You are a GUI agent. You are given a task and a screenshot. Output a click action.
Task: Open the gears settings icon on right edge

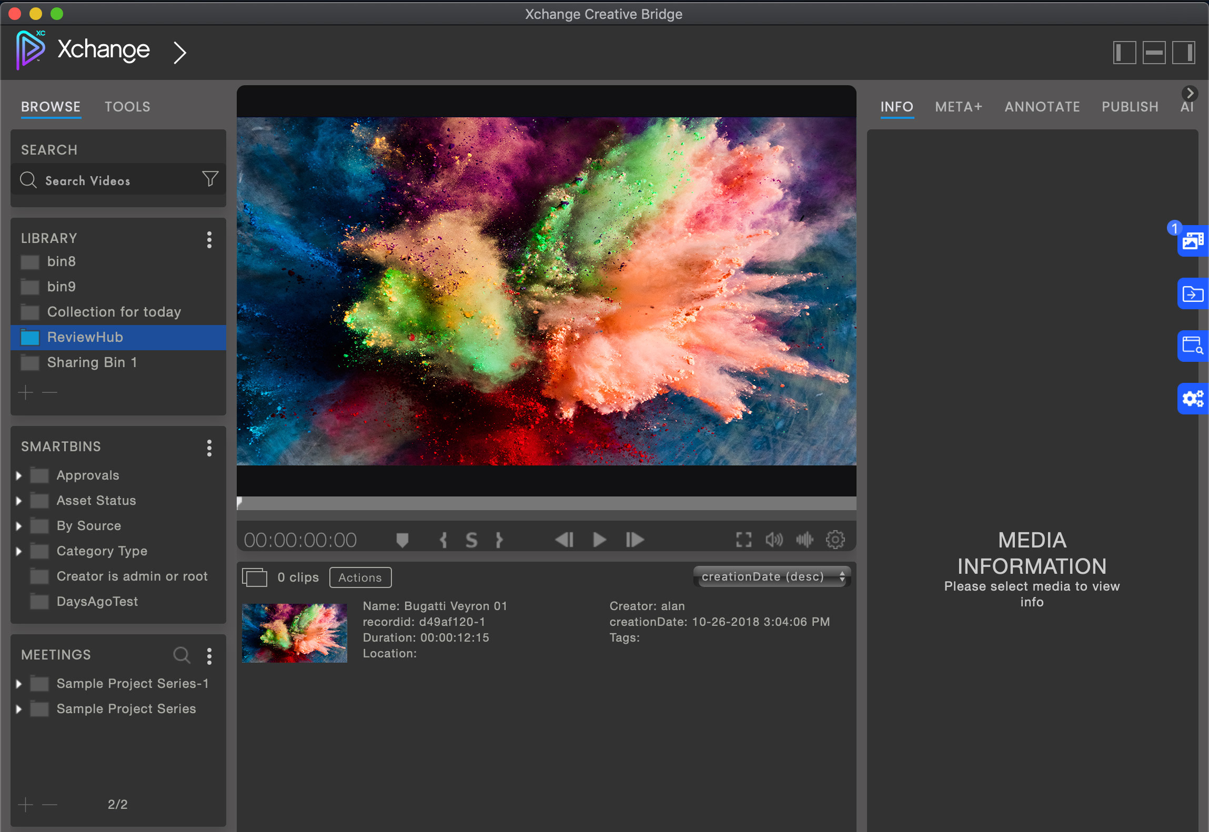[x=1192, y=398]
